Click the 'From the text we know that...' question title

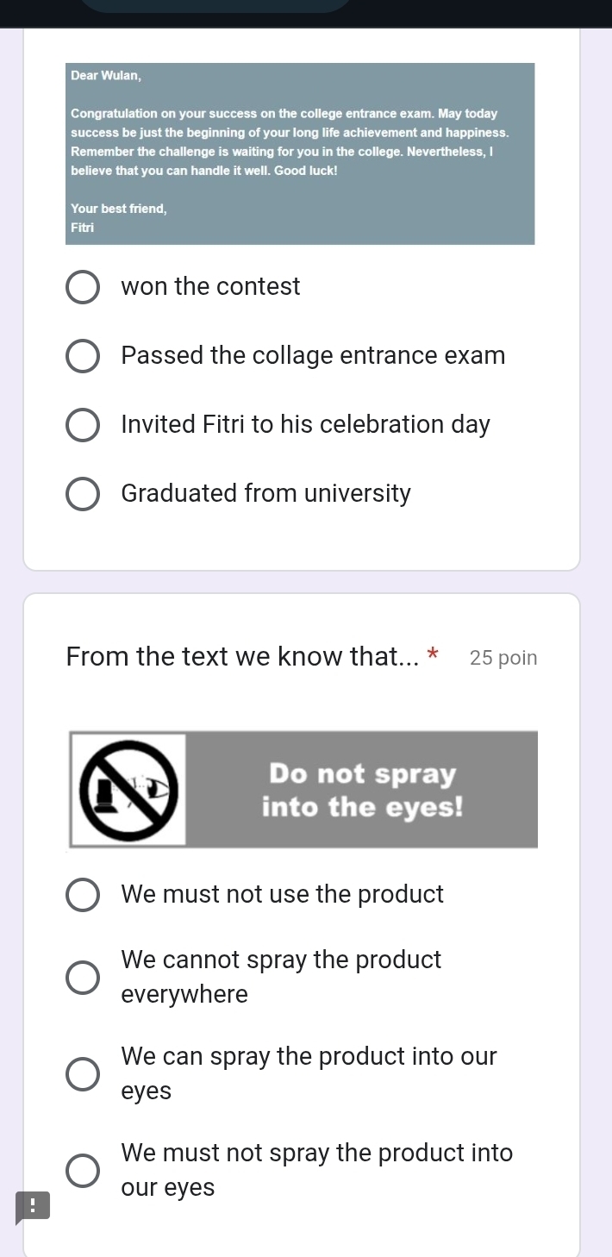coord(243,657)
